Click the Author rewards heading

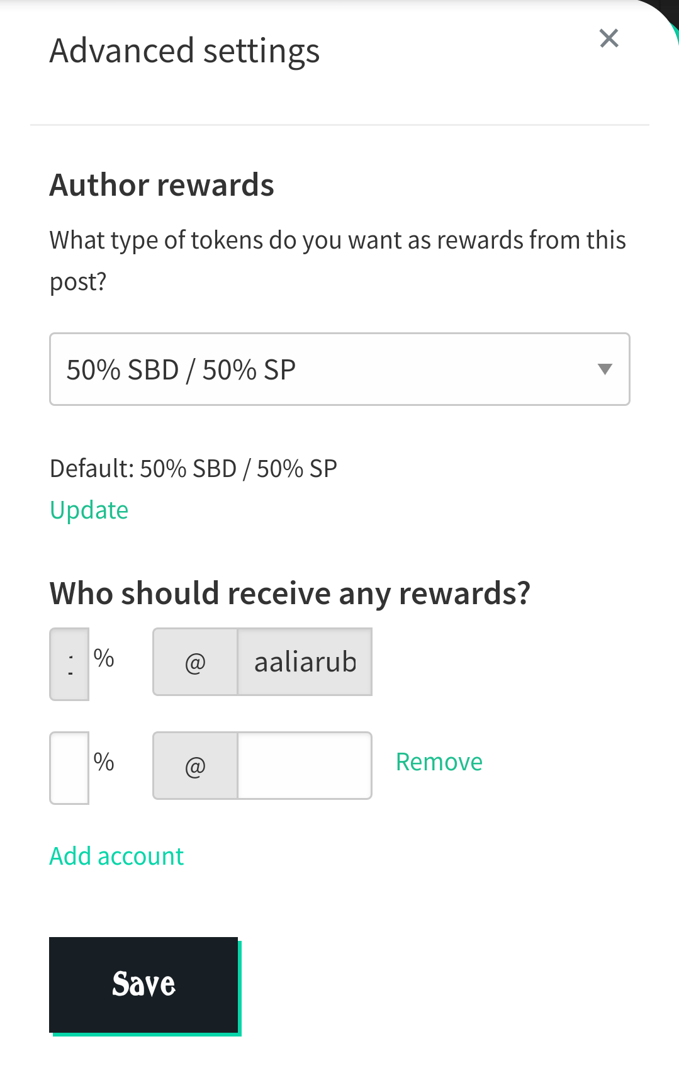[162, 185]
